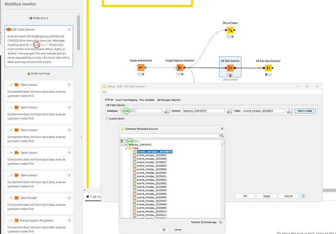Click the Metadata Browser search field
This screenshot has width=336, height=234.
click(169, 136)
